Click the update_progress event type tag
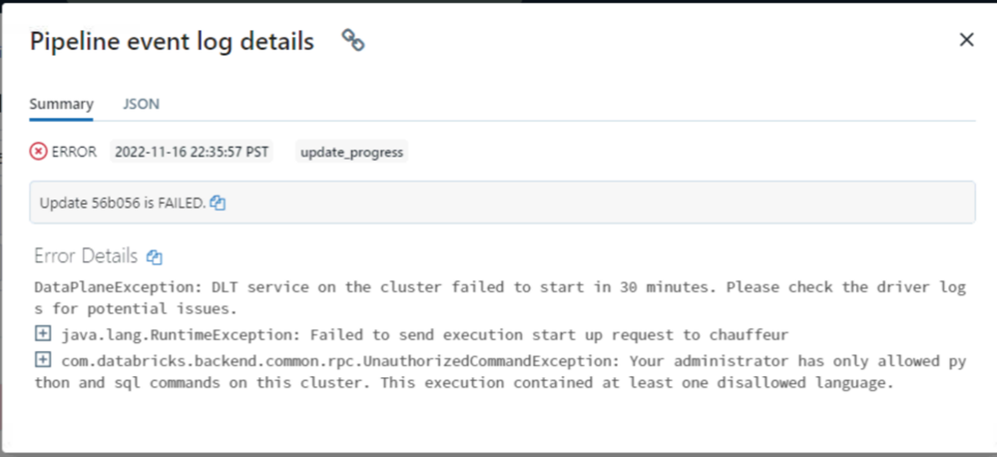This screenshot has height=457, width=997. (352, 152)
